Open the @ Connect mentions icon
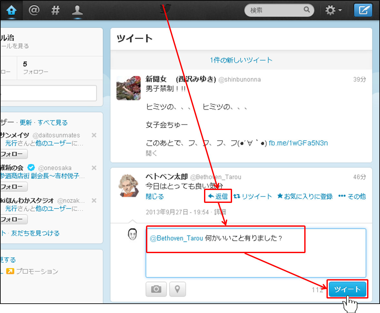 (34, 10)
